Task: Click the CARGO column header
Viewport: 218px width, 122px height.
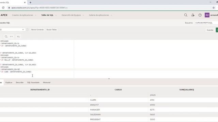Action: point(118,89)
